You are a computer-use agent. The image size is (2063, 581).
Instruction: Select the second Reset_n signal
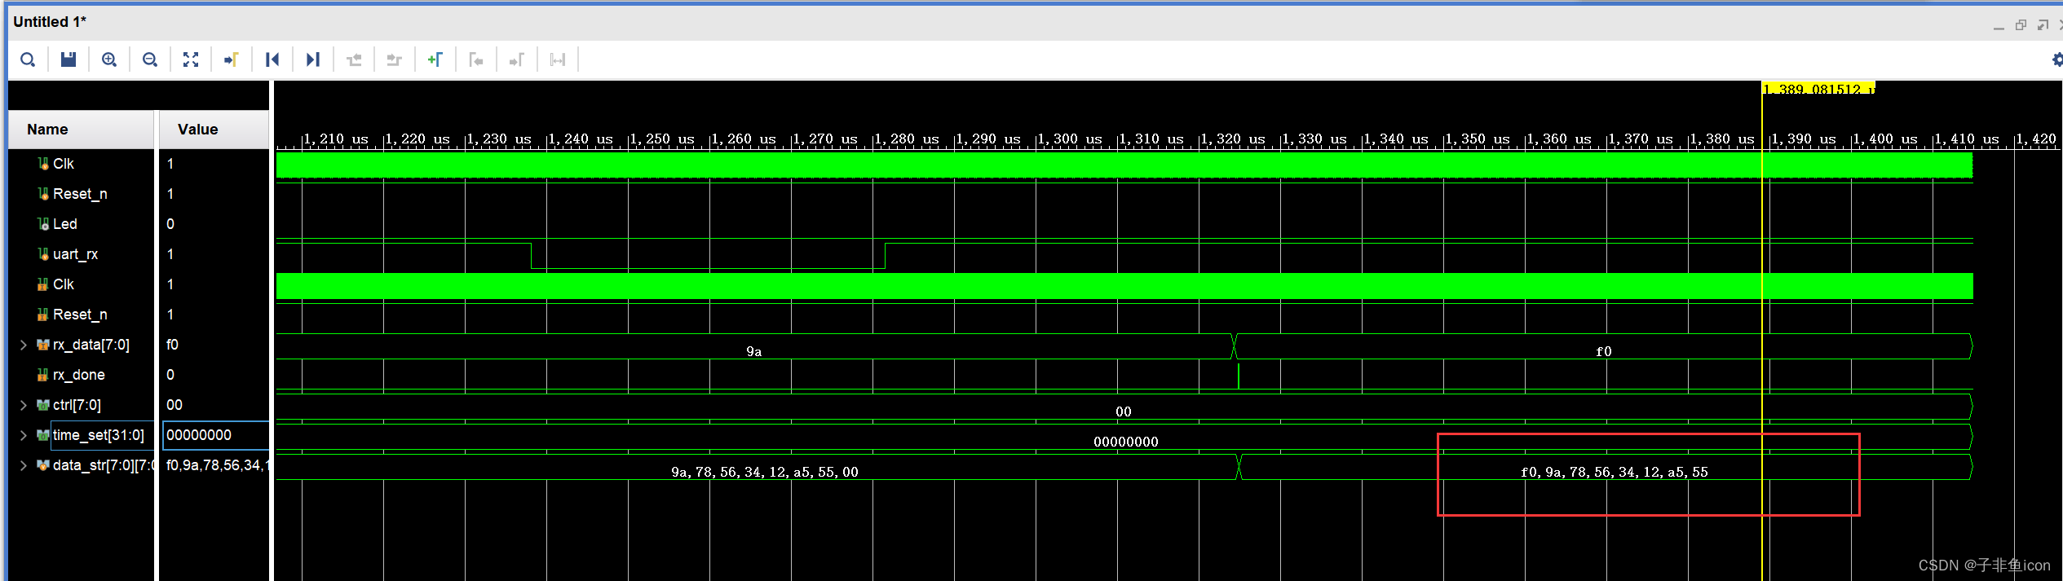click(79, 315)
